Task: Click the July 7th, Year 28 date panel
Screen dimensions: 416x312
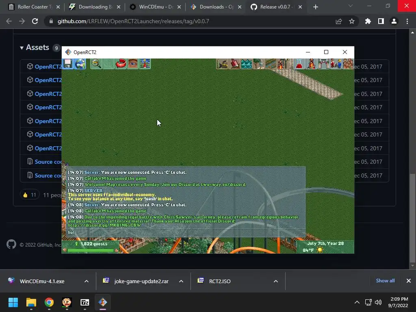Action: pyautogui.click(x=325, y=243)
